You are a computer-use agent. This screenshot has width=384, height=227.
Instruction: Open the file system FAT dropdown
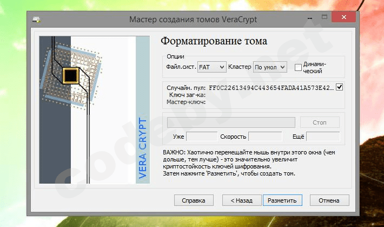click(x=212, y=67)
